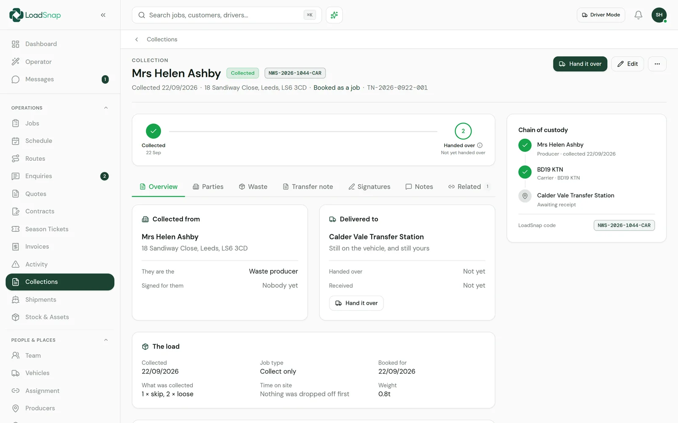The width and height of the screenshot is (678, 423).
Task: Open the Vehicles page
Action: 60,373
